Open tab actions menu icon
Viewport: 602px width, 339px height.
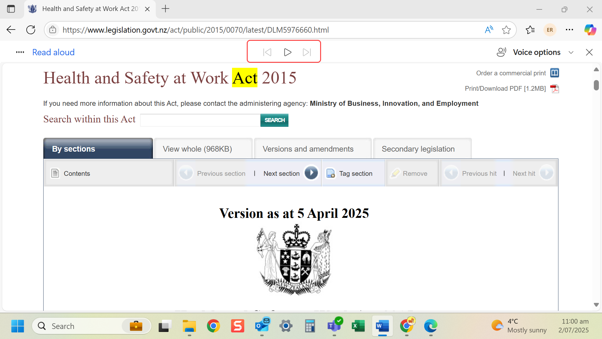click(11, 9)
